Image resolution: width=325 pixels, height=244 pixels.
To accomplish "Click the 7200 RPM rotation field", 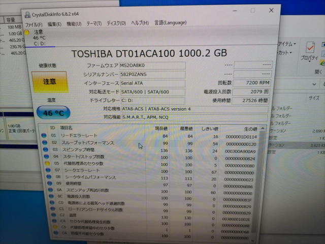I will (x=252, y=83).
